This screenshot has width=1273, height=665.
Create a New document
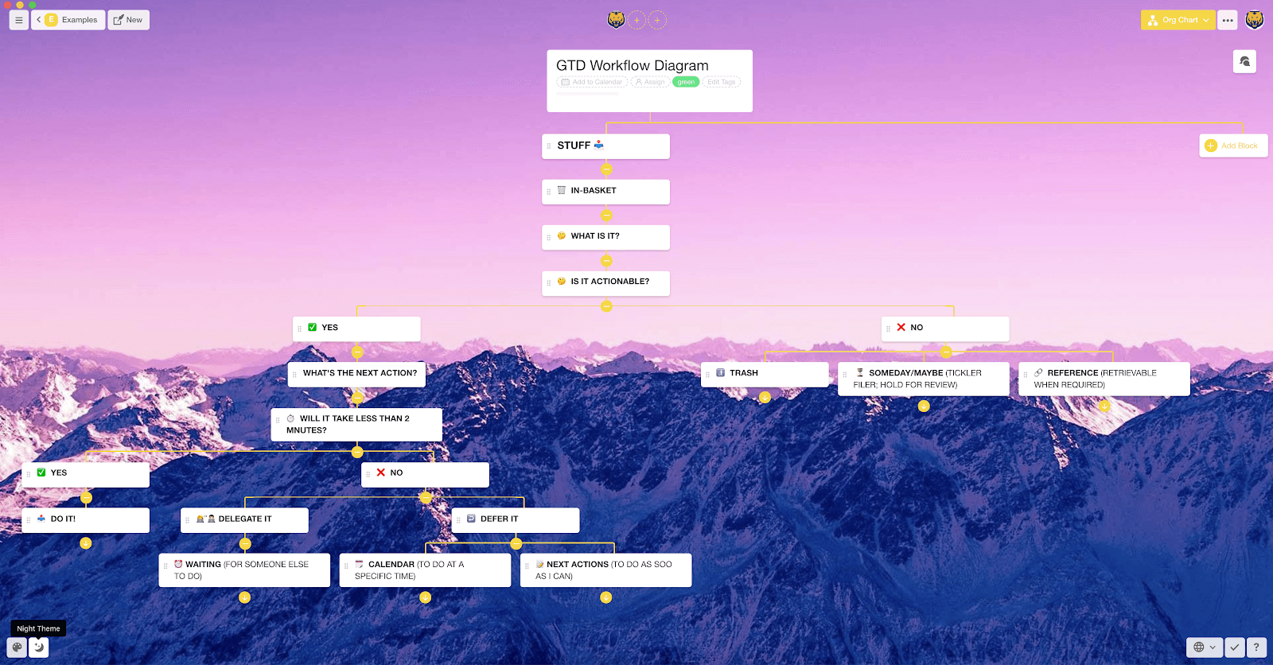pos(128,20)
